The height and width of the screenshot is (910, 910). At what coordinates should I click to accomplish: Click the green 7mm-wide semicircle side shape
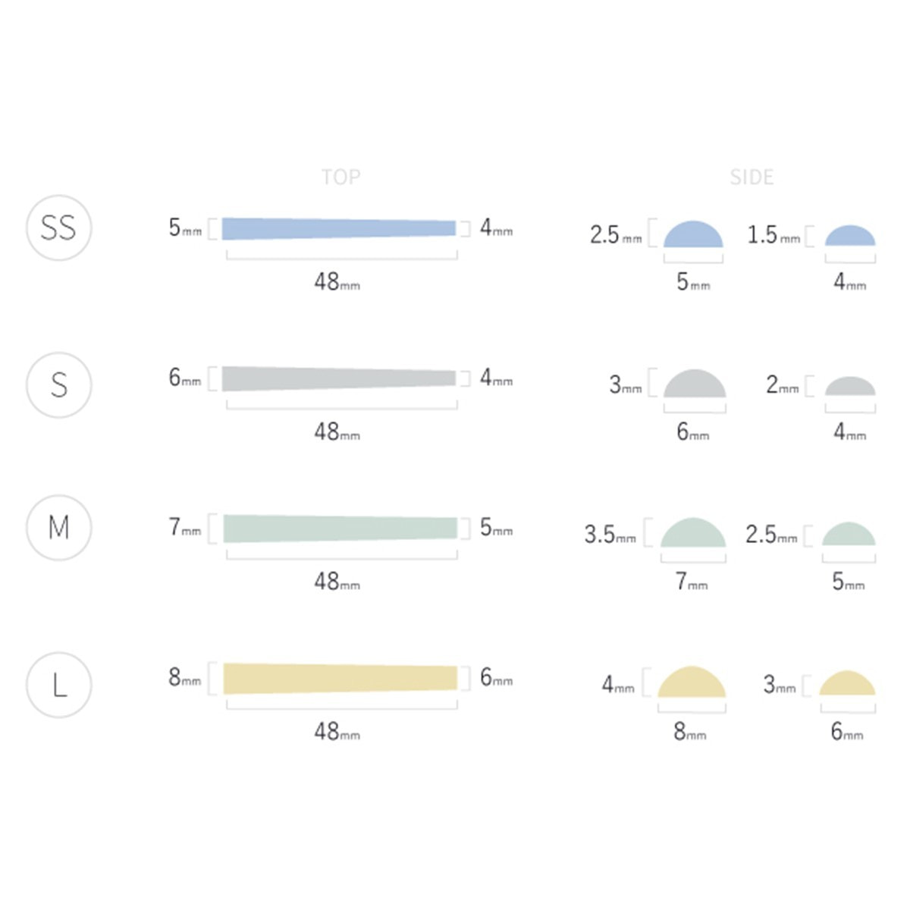coord(693,534)
